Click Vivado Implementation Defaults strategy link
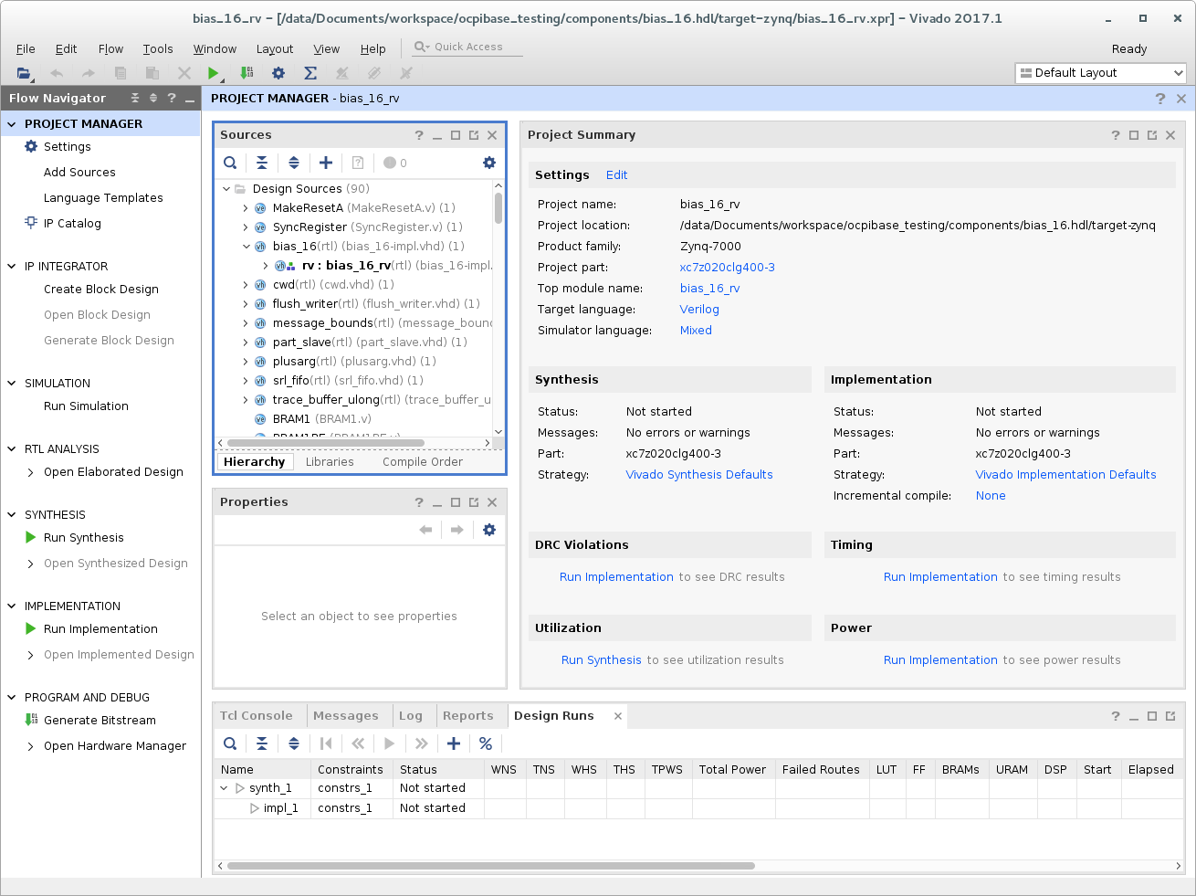 (1065, 475)
